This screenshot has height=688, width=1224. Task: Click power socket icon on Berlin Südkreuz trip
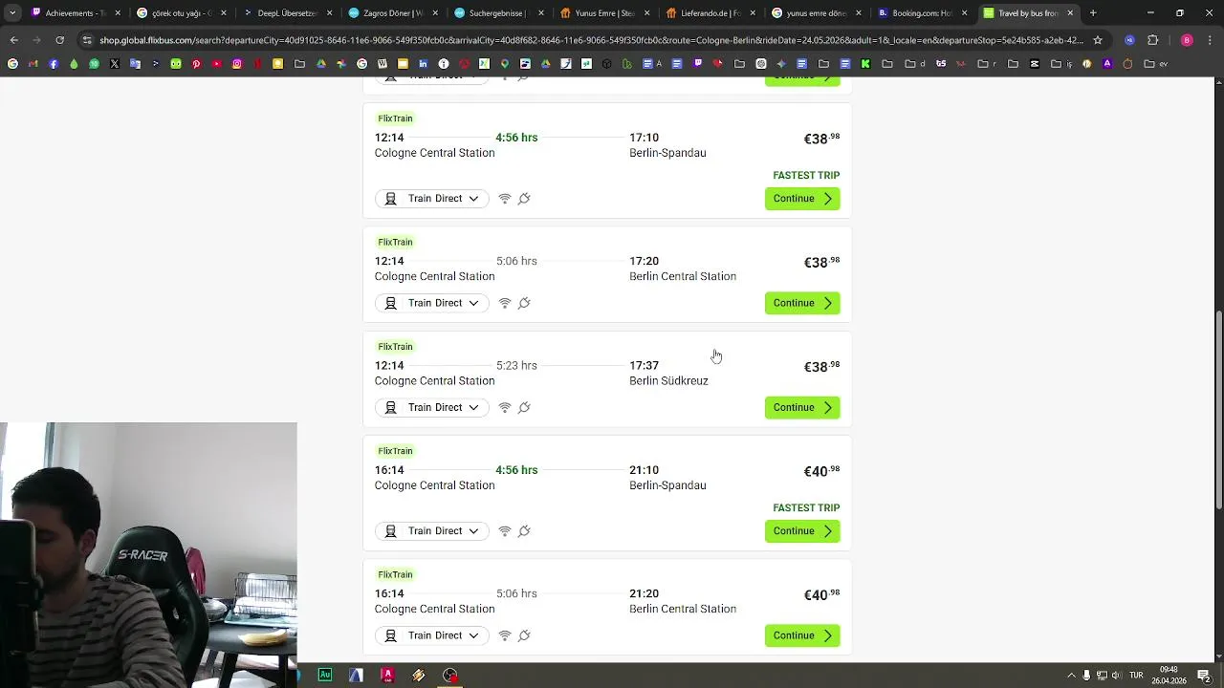[x=524, y=407]
